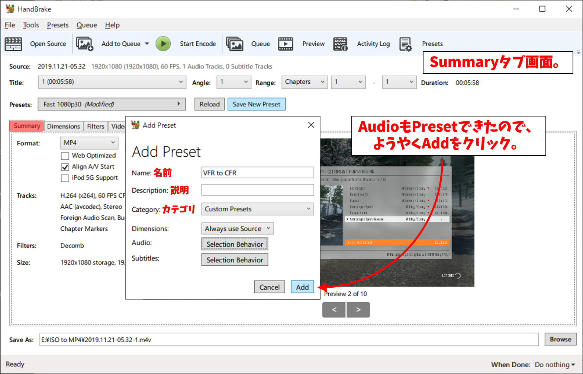The image size is (583, 374).
Task: Click the Activity Log label
Action: click(373, 44)
